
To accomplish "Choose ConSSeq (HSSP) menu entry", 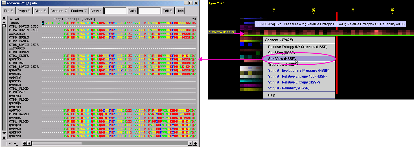I will [281, 53].
